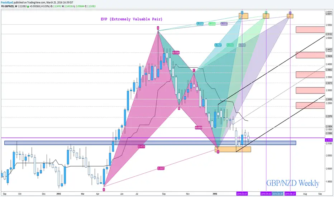This screenshot has height=197, width=334.
Task: Click the 2016-03-07 date marker
Action: [242, 193]
